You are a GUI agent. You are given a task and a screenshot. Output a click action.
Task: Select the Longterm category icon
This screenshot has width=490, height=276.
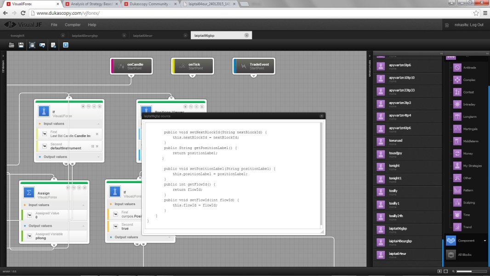pos(457,116)
